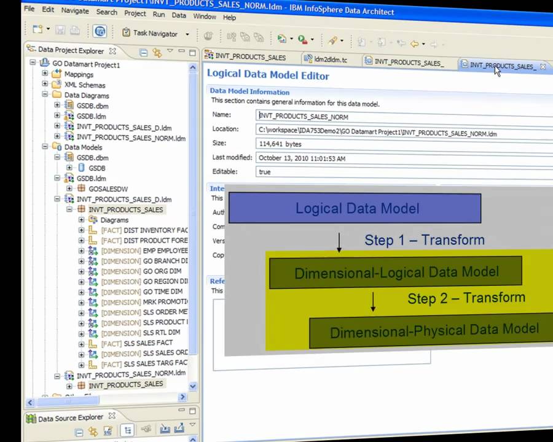Click the Last modified date field

coord(404,159)
